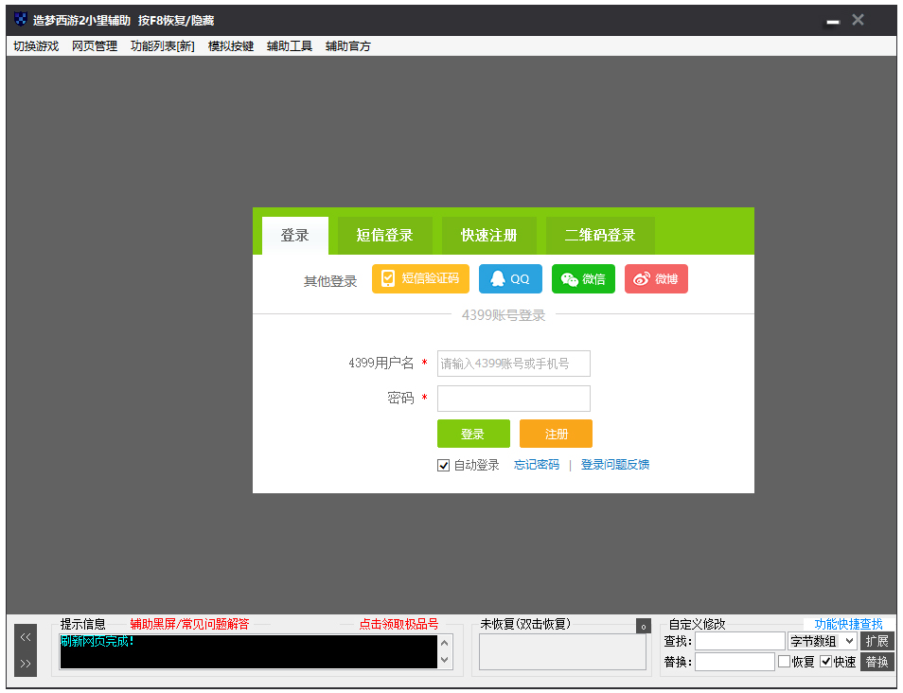Open the 功能列表[新] menu
Viewport: 903px width, 693px height.
click(x=163, y=46)
